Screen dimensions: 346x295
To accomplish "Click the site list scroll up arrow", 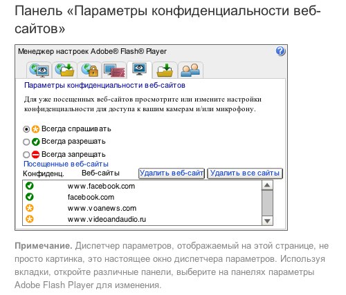I will click(x=267, y=185).
